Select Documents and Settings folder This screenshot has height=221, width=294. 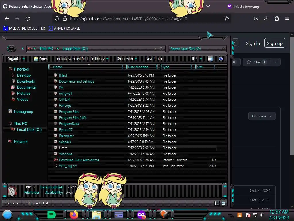coord(76,81)
